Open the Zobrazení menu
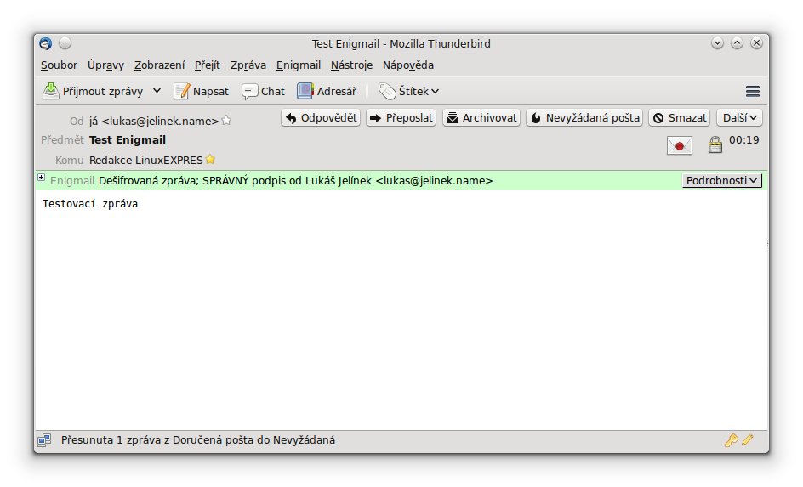803x487 pixels. (x=159, y=65)
